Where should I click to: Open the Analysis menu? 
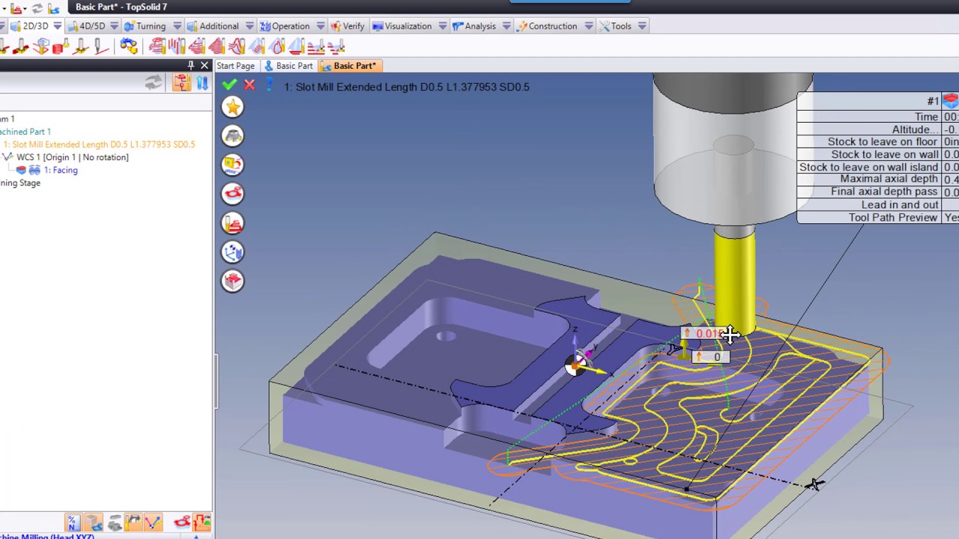pyautogui.click(x=479, y=25)
